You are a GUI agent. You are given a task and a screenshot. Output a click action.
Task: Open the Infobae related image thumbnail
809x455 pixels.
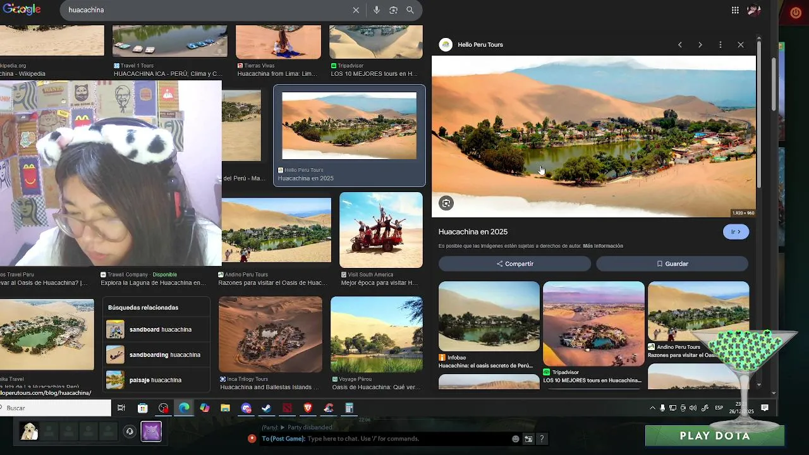coord(489,316)
